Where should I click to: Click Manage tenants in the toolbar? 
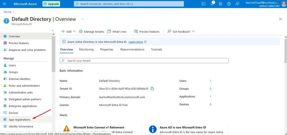(92, 31)
